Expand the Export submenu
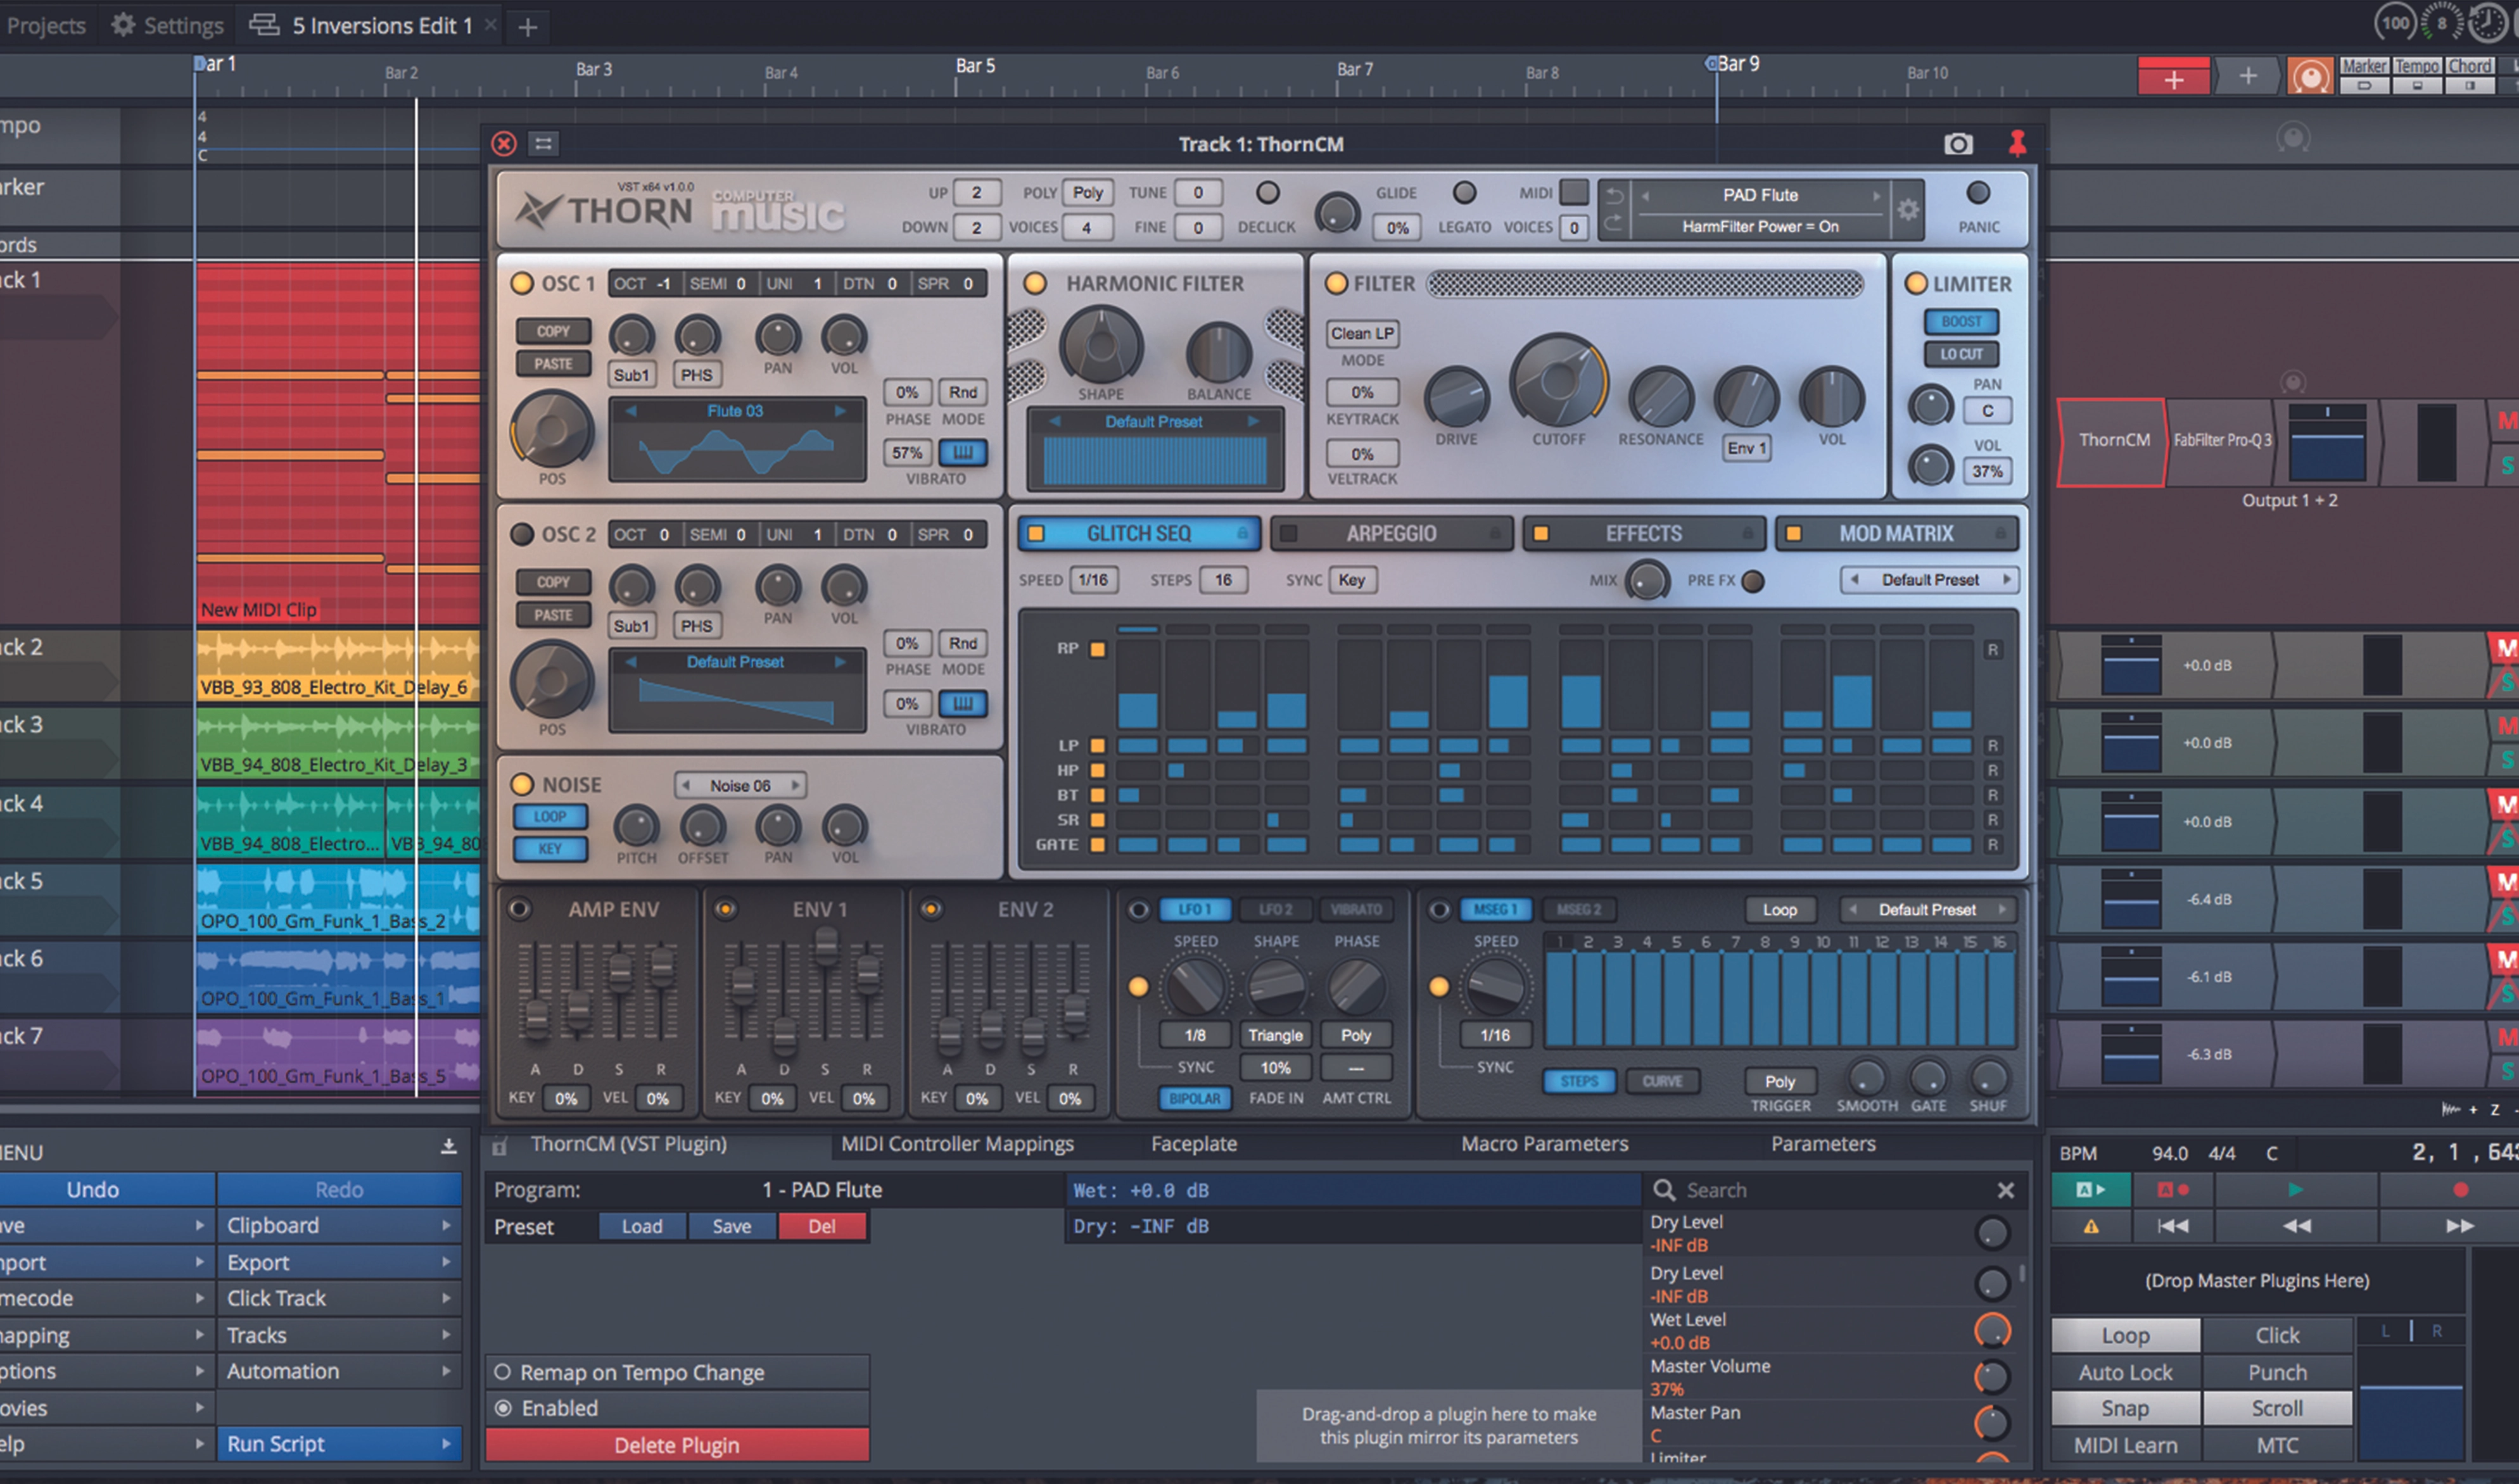2519x1484 pixels. 339,1262
